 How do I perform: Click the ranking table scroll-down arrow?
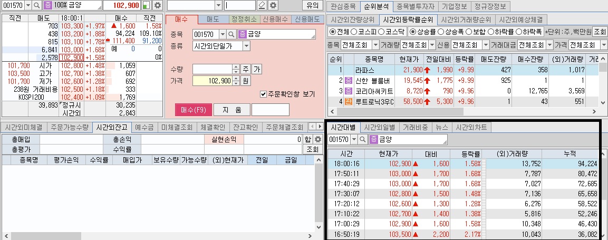[x=603, y=102]
